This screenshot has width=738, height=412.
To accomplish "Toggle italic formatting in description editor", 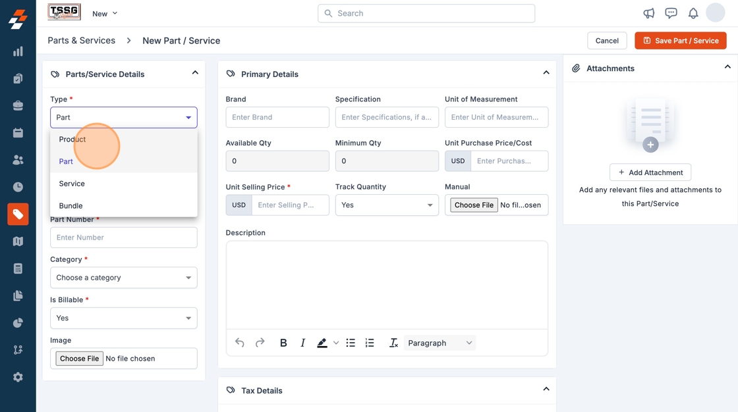I will pyautogui.click(x=303, y=343).
